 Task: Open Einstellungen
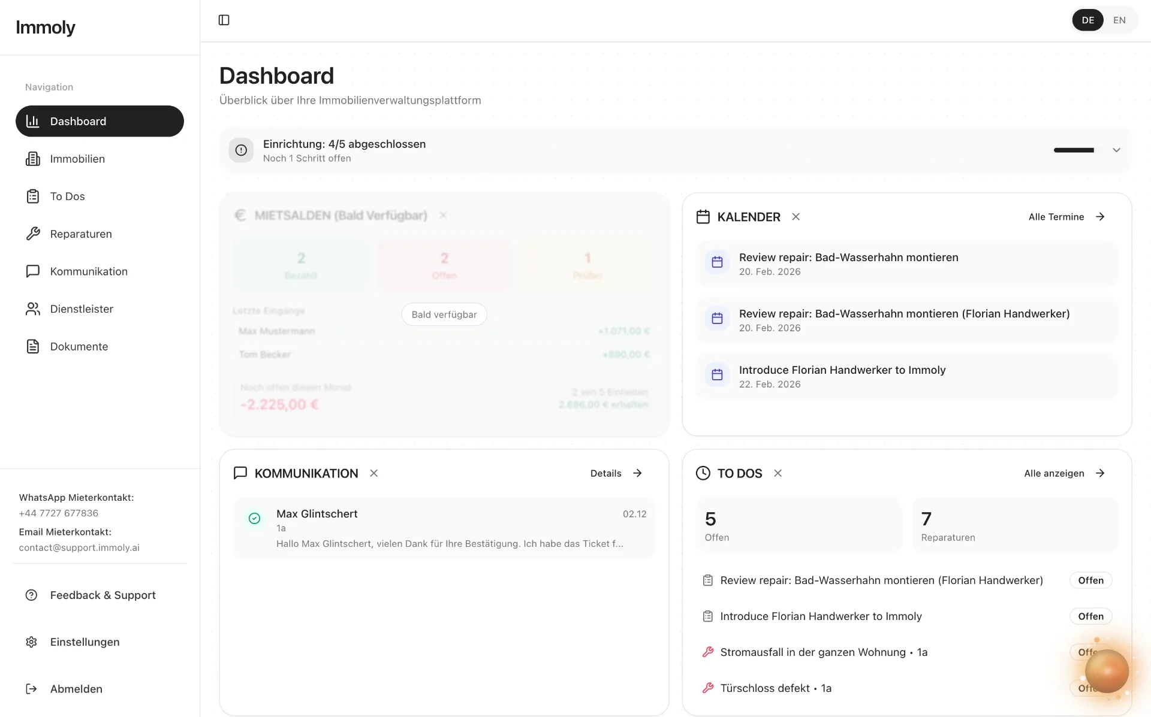click(100, 642)
